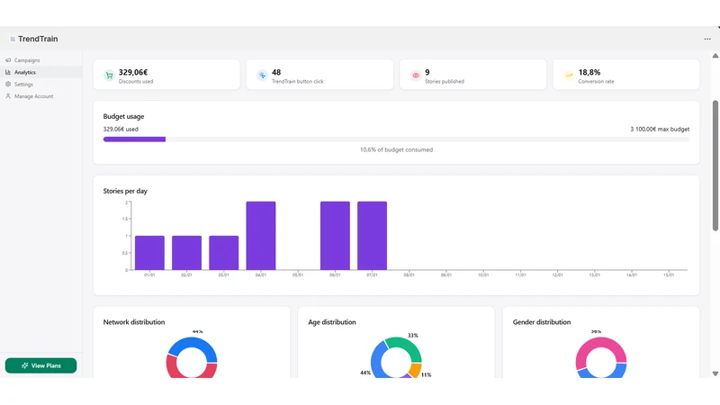Click the TrendTrain logo icon
This screenshot has width=720, height=405.
tap(13, 39)
